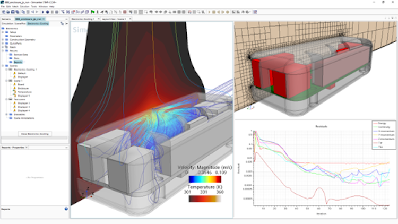This screenshot has height=224, width=398.
Task: Close the Electronics Cooling 1 tab
Action: [x=99, y=19]
